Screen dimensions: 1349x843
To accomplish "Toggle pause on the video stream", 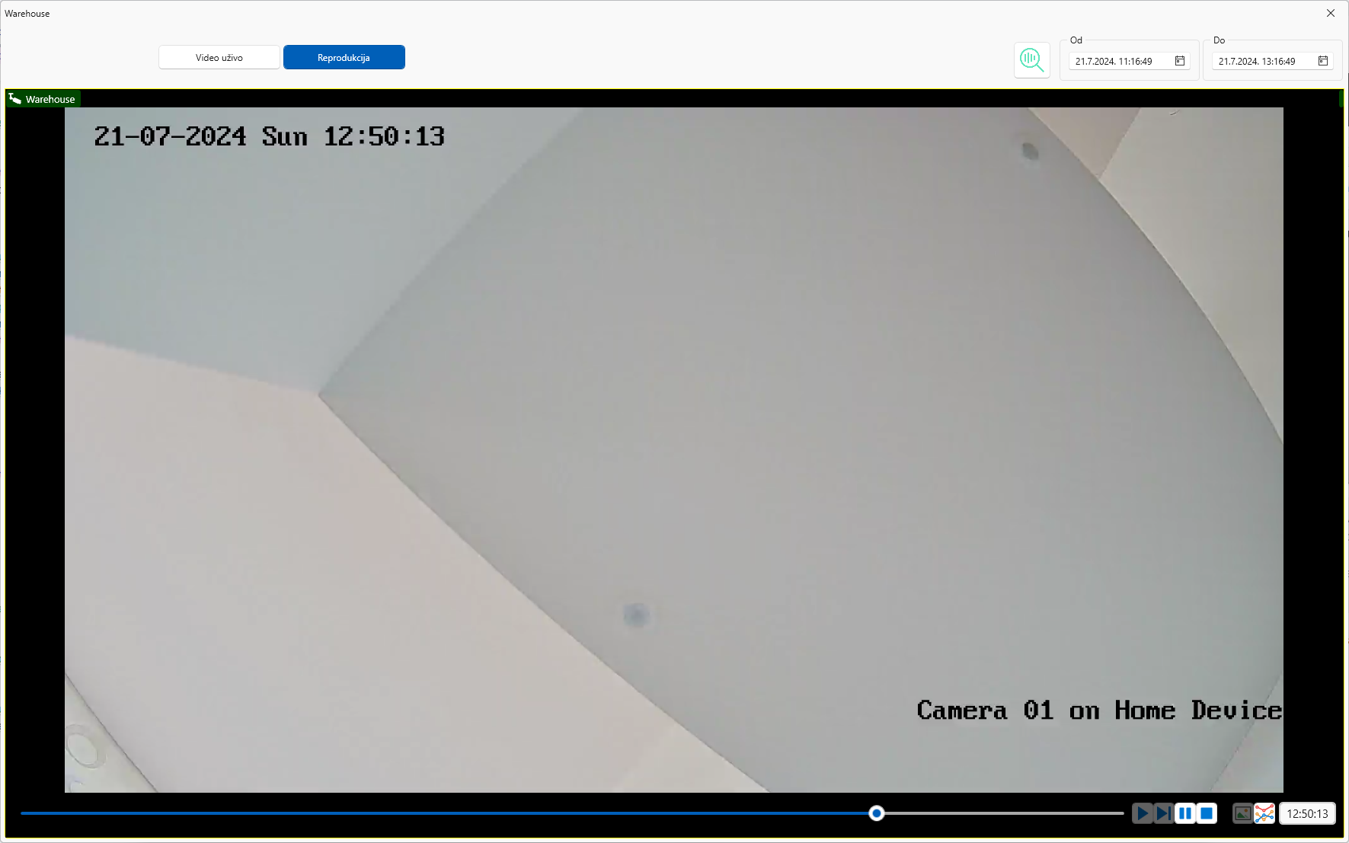I will (1185, 813).
